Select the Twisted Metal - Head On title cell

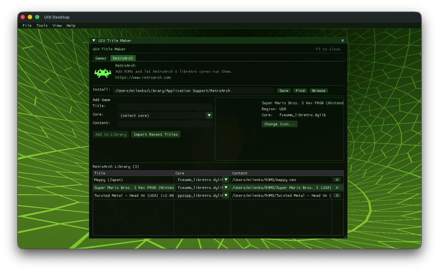point(133,195)
